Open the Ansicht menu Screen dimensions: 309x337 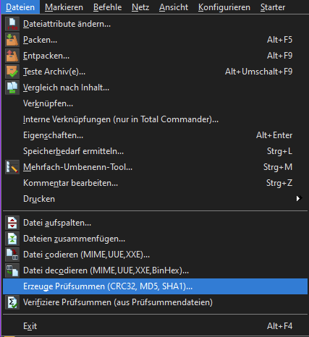(x=174, y=7)
